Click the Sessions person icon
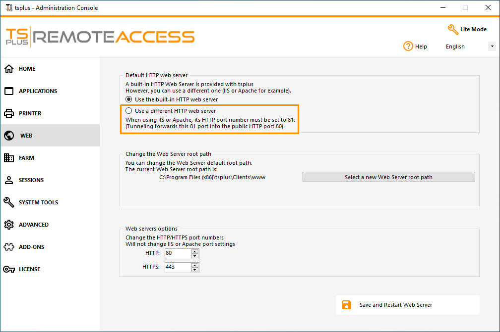The image size is (500, 332). [x=9, y=180]
